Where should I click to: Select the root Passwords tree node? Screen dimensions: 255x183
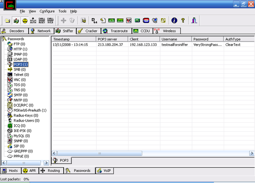tap(16, 39)
